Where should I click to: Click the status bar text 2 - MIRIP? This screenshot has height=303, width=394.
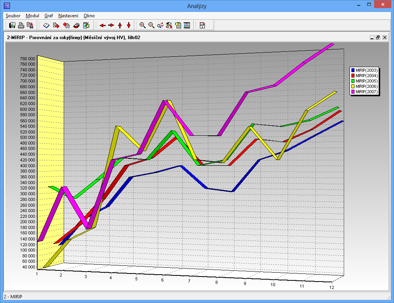[x=13, y=297]
